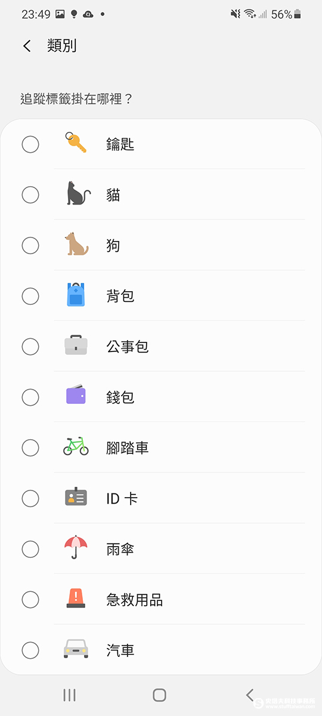The width and height of the screenshot is (322, 716).
Task: Choose the 雨傘 radio option
Action: 30,549
